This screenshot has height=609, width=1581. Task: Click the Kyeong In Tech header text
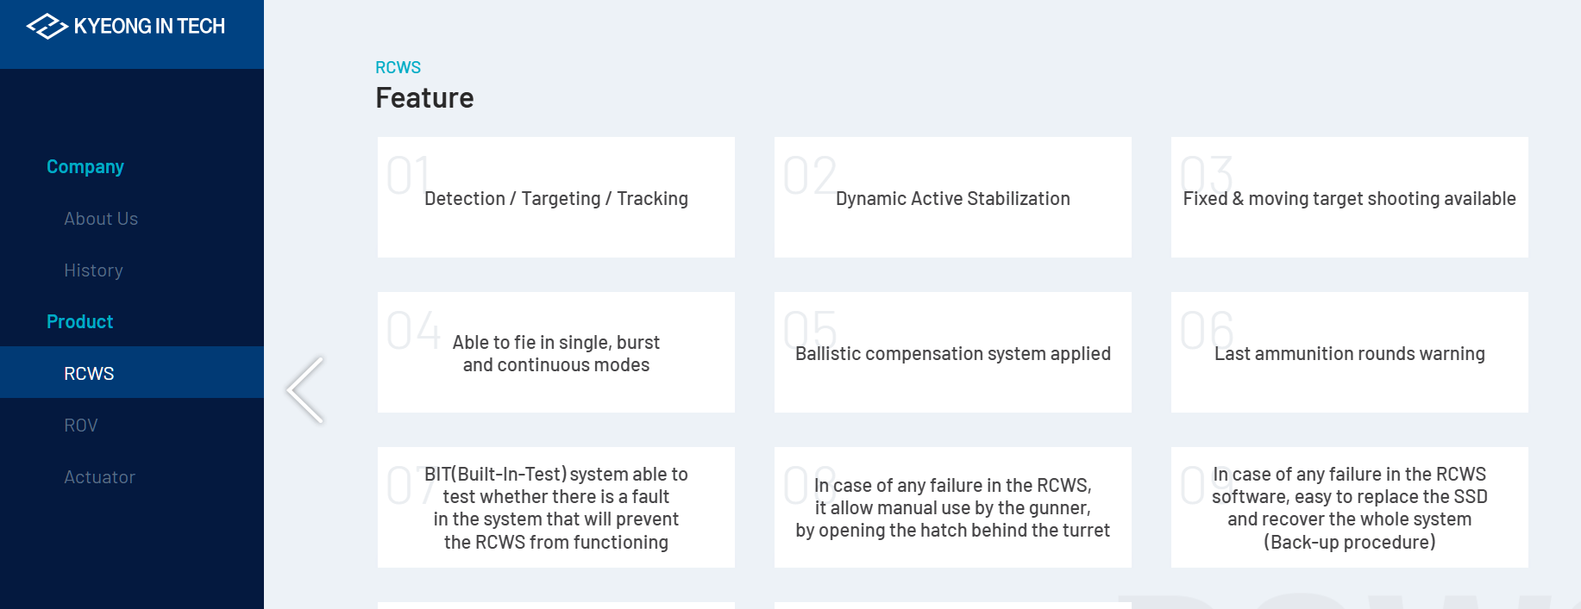click(x=149, y=27)
